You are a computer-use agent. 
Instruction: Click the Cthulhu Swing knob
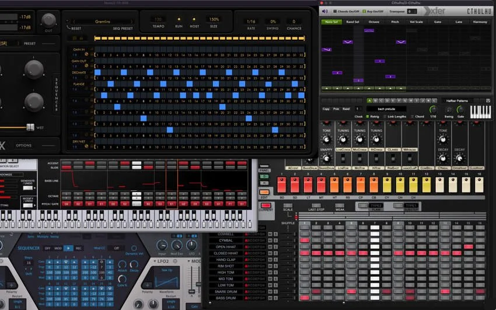point(449,110)
